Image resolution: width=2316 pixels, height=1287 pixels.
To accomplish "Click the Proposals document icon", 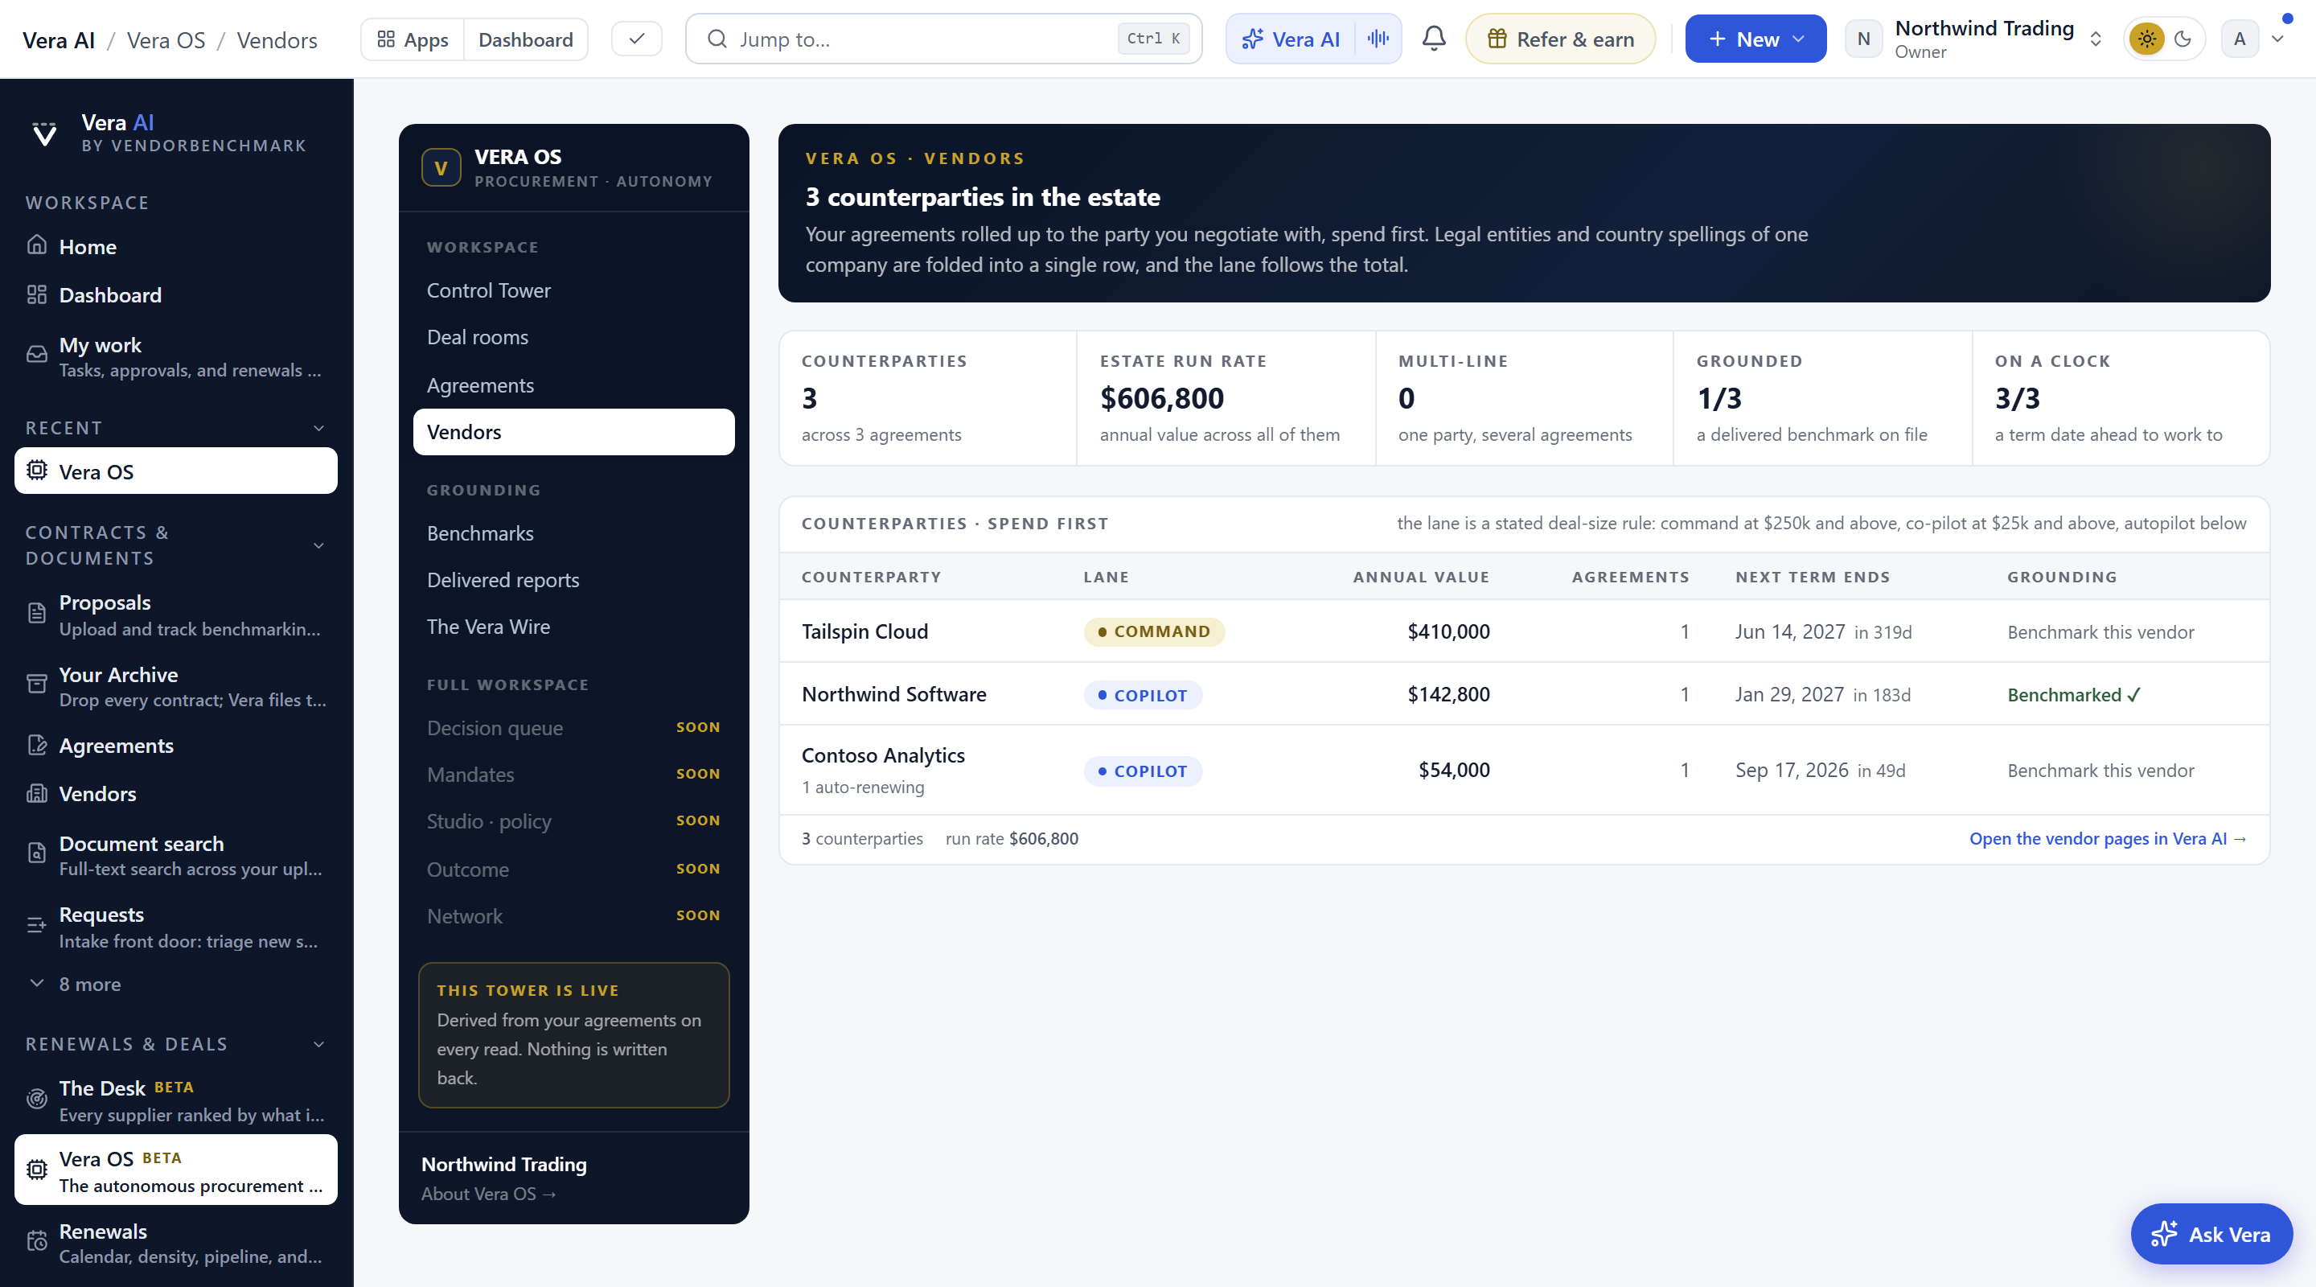I will 37,614.
